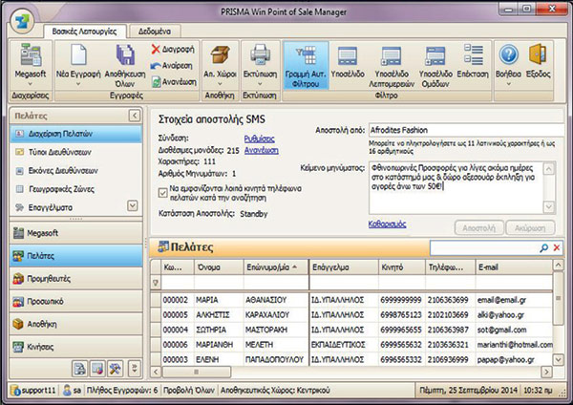573x405 pixels.
Task: Open Τύποι Διευθύνσεων in sidebar
Action: (x=76, y=152)
